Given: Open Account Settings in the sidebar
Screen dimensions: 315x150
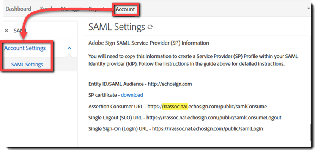Looking at the screenshot, I should (x=25, y=48).
